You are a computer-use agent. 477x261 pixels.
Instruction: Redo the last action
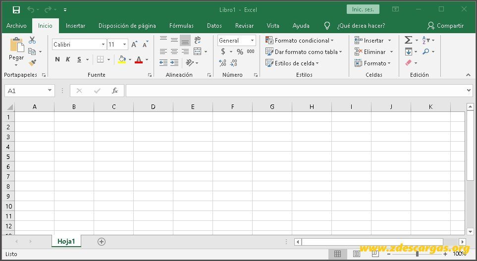[48, 10]
